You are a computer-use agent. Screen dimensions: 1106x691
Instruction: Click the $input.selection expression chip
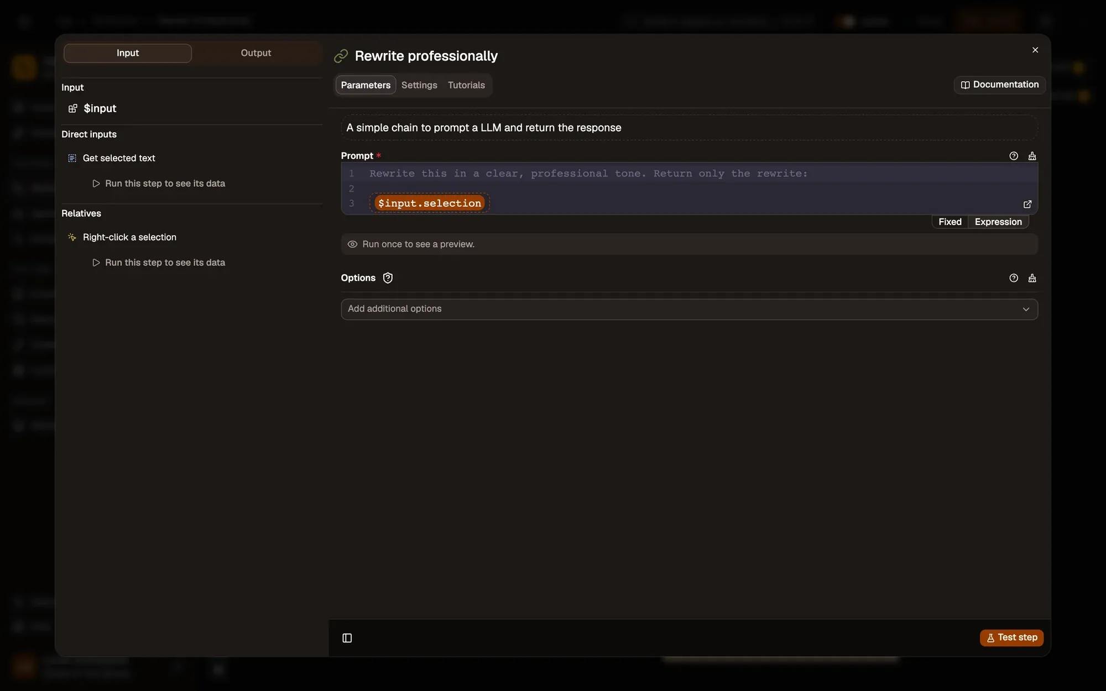430,203
